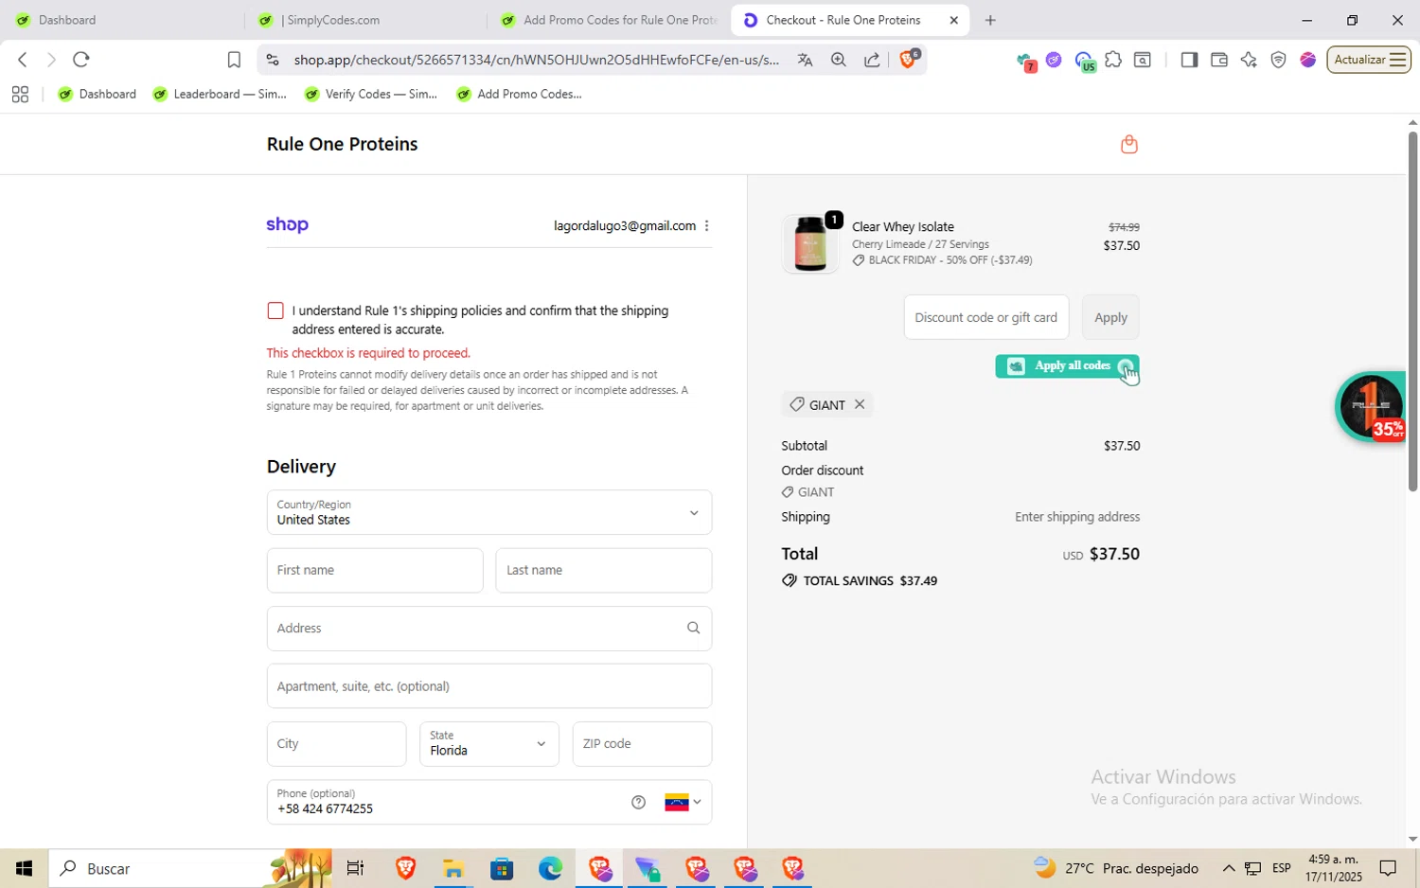Open the extensions puzzle piece menu
Screen dimensions: 1420x888
tap(1113, 60)
